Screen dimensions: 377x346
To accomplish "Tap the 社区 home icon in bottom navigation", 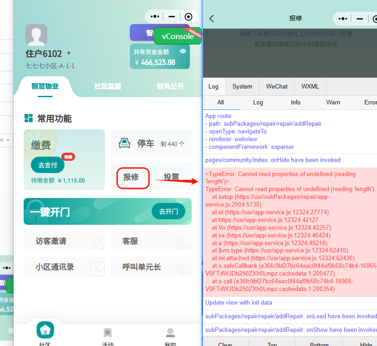I will tap(45, 330).
